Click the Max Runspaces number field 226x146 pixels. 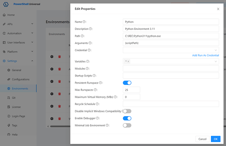tap(131, 90)
